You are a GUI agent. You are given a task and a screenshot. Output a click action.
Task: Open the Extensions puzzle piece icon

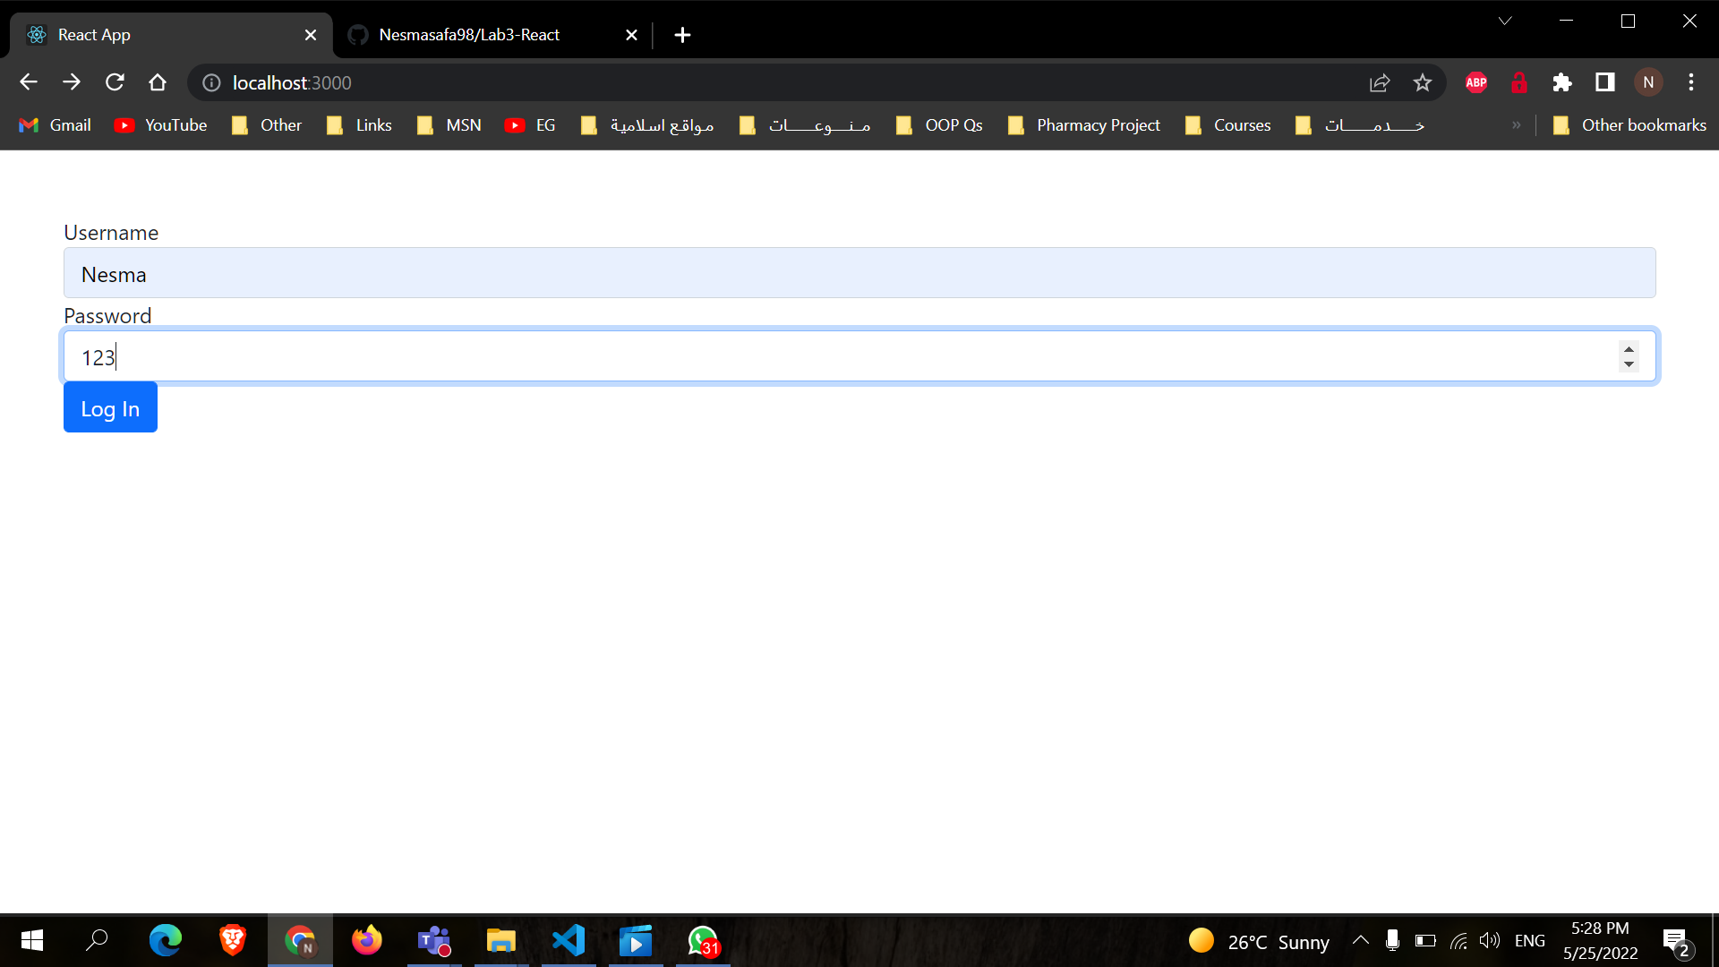1562,82
